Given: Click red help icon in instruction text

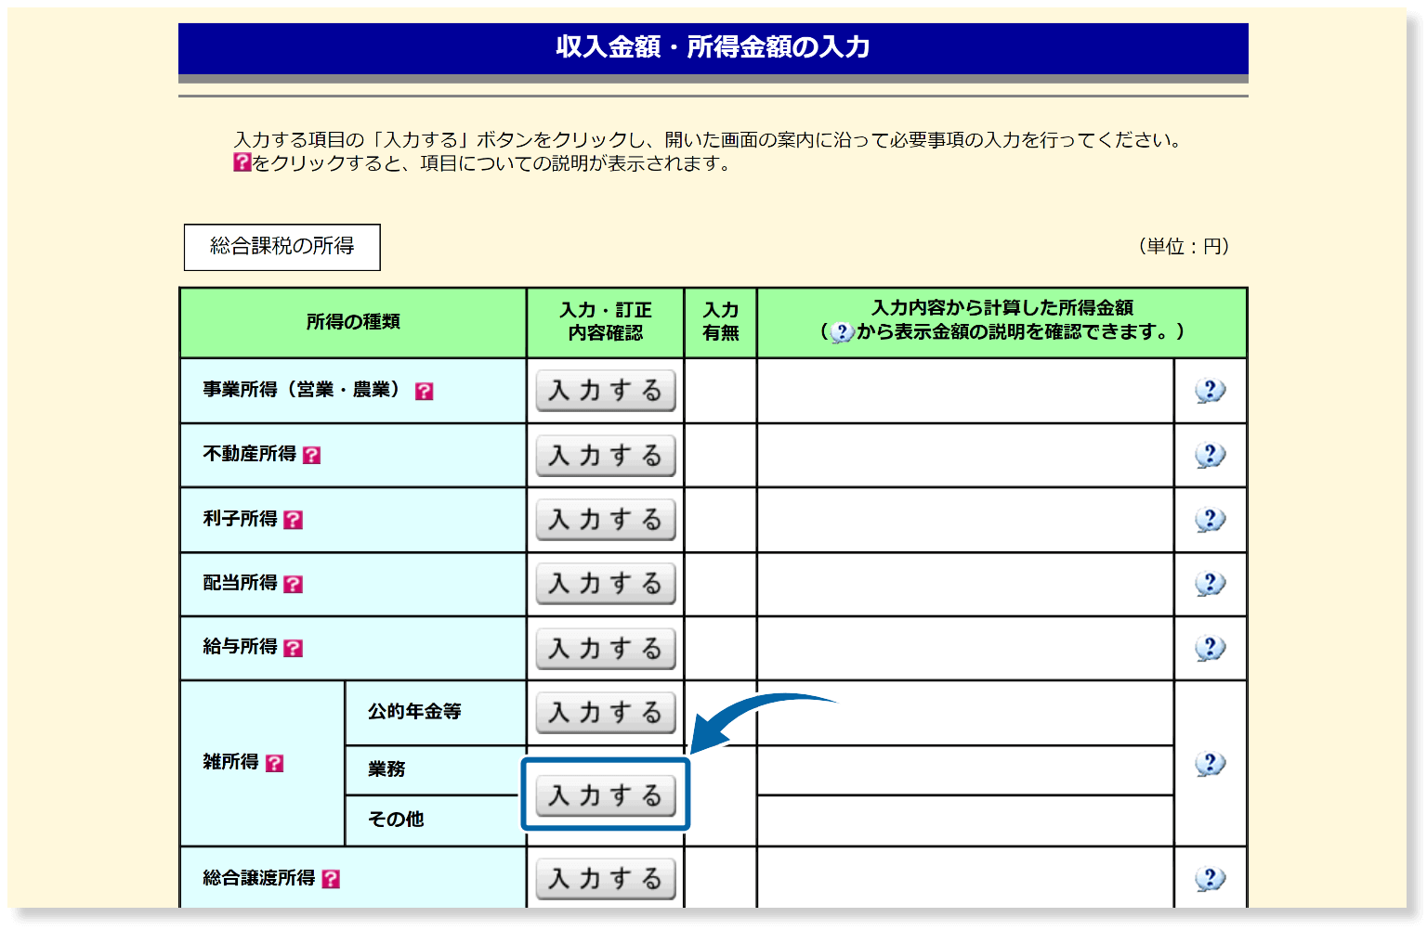Looking at the screenshot, I should (242, 162).
